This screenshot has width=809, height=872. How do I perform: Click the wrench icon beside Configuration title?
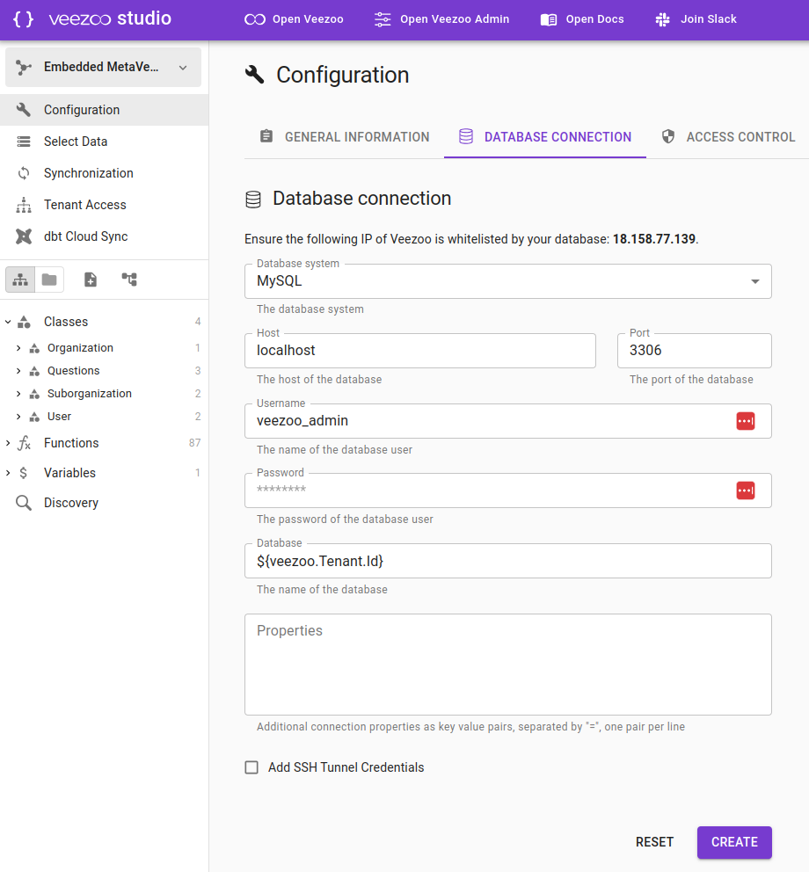pyautogui.click(x=254, y=75)
